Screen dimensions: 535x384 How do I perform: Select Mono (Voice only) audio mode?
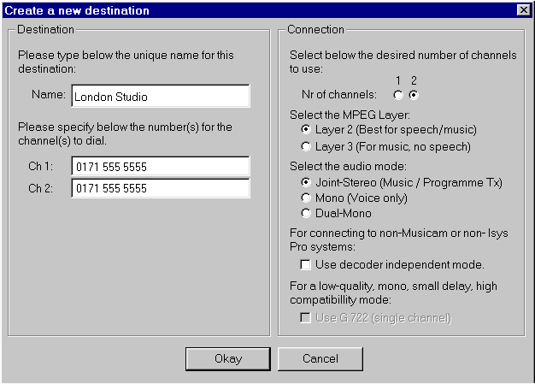pos(306,198)
